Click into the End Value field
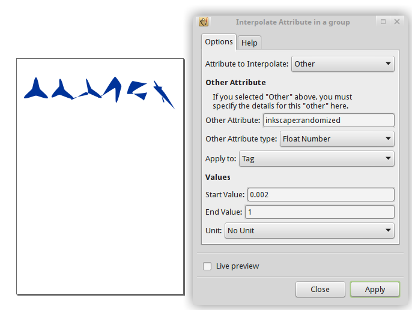The width and height of the screenshot is (412, 310). 320,212
